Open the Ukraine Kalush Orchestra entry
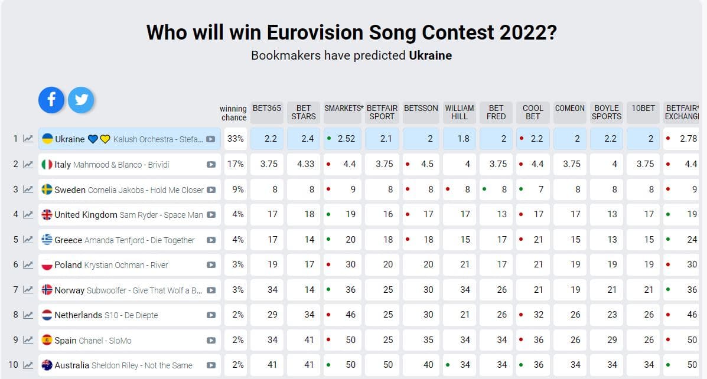The width and height of the screenshot is (707, 379). 129,139
